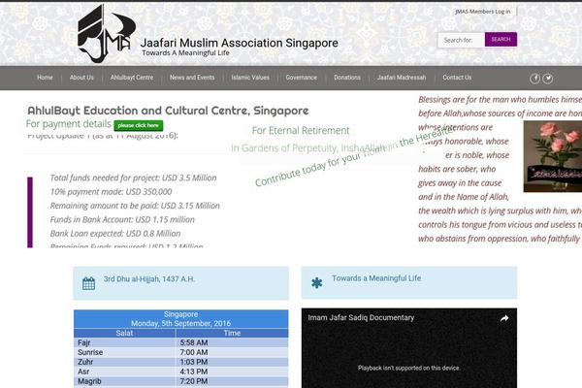The height and width of the screenshot is (388, 582).
Task: Click the Towards A Meaningful Life header tagline
Action: point(185,52)
